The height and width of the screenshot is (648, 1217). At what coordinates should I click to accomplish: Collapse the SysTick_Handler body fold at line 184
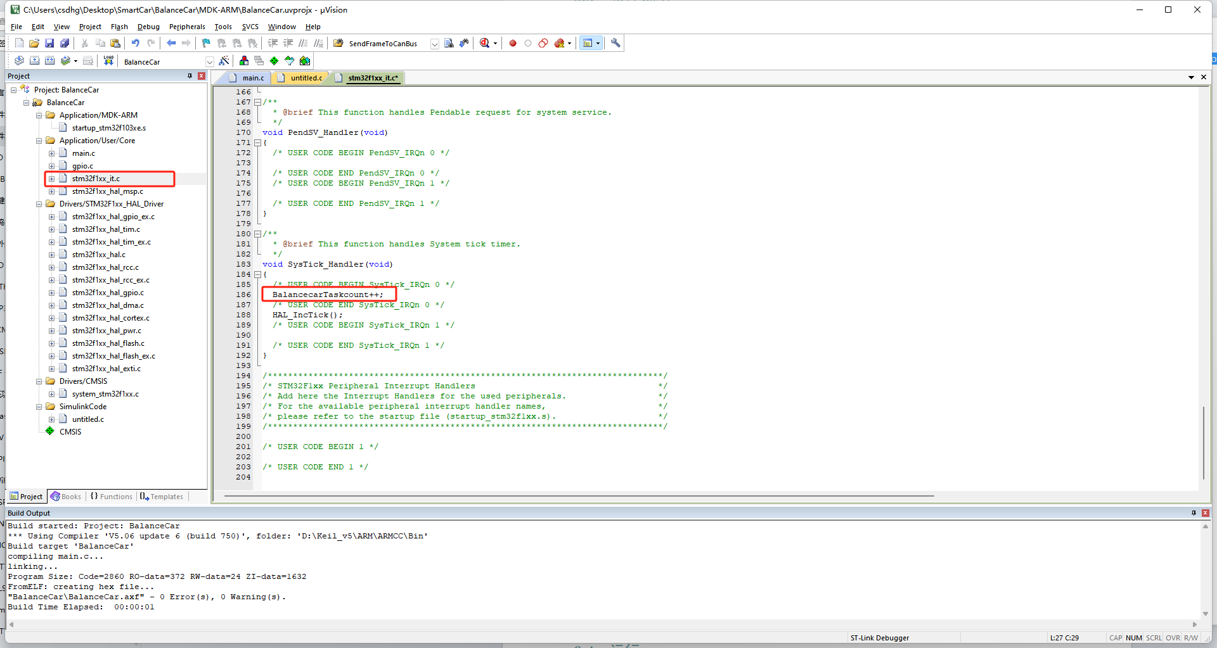click(x=257, y=274)
